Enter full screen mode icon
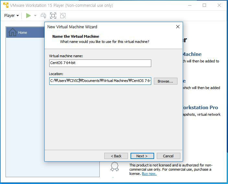The width and height of the screenshot is (228, 184). pos(53,16)
